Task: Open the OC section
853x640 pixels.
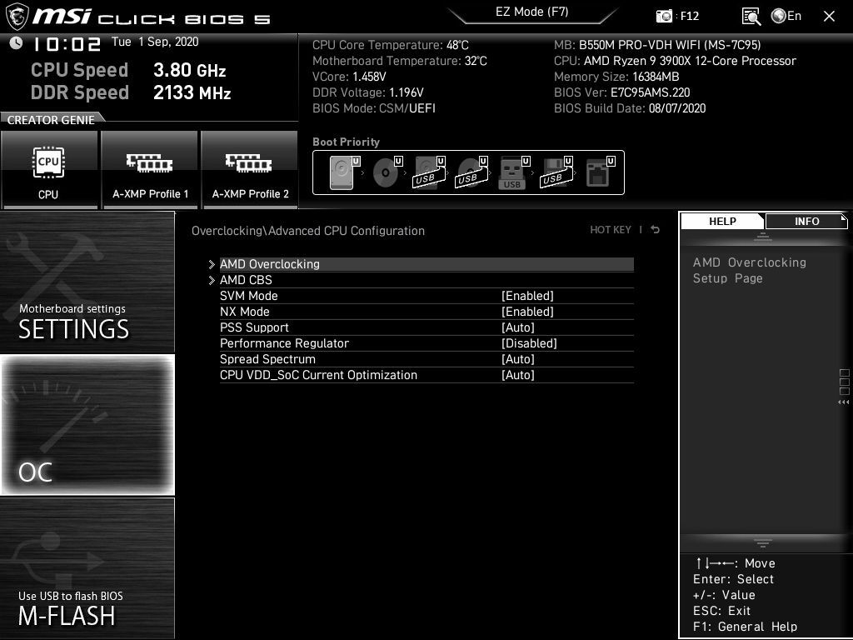Action: click(87, 424)
